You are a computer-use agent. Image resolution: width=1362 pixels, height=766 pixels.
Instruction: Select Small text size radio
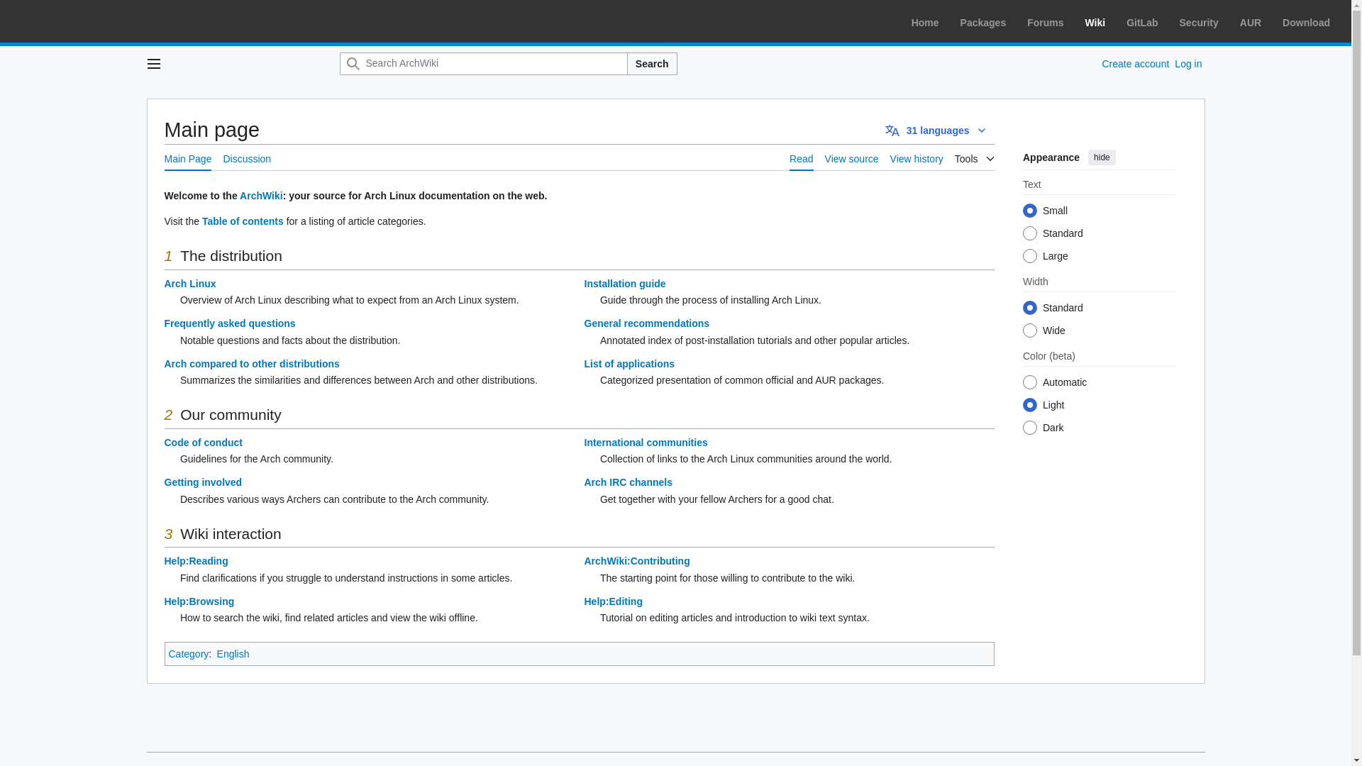1030,211
